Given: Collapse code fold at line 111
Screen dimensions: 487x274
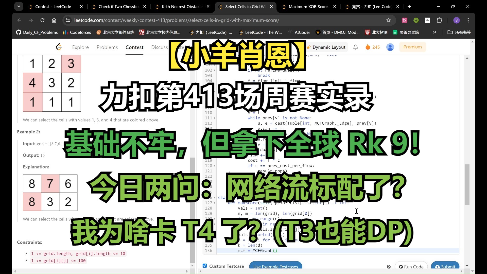Looking at the screenshot, I should tap(215, 118).
